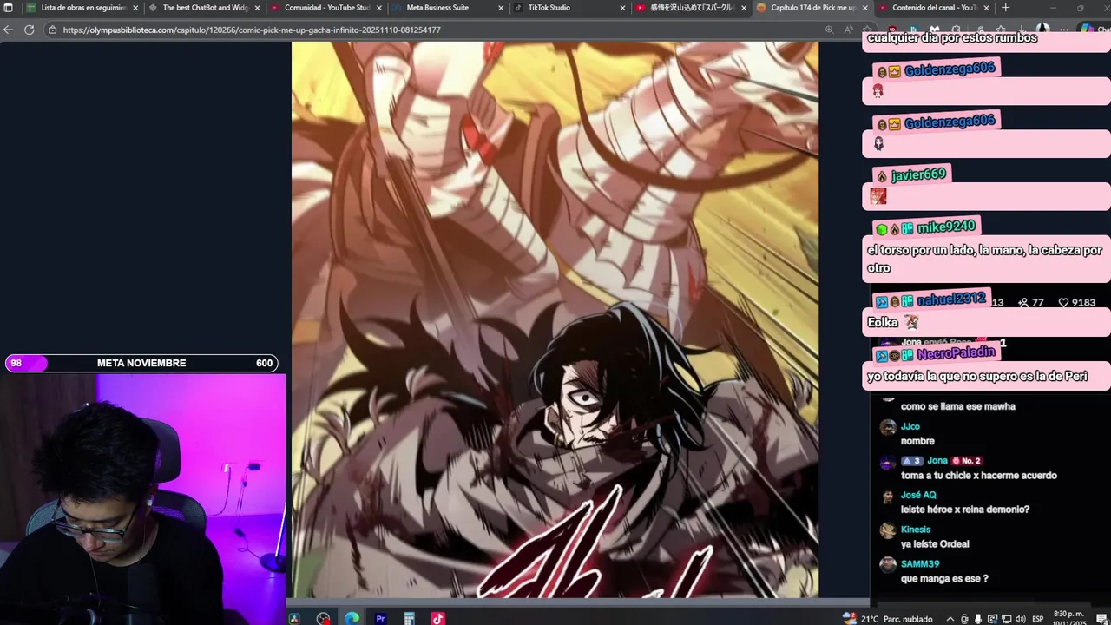Click the javier669 chat username
Image resolution: width=1111 pixels, height=625 pixels.
[918, 175]
